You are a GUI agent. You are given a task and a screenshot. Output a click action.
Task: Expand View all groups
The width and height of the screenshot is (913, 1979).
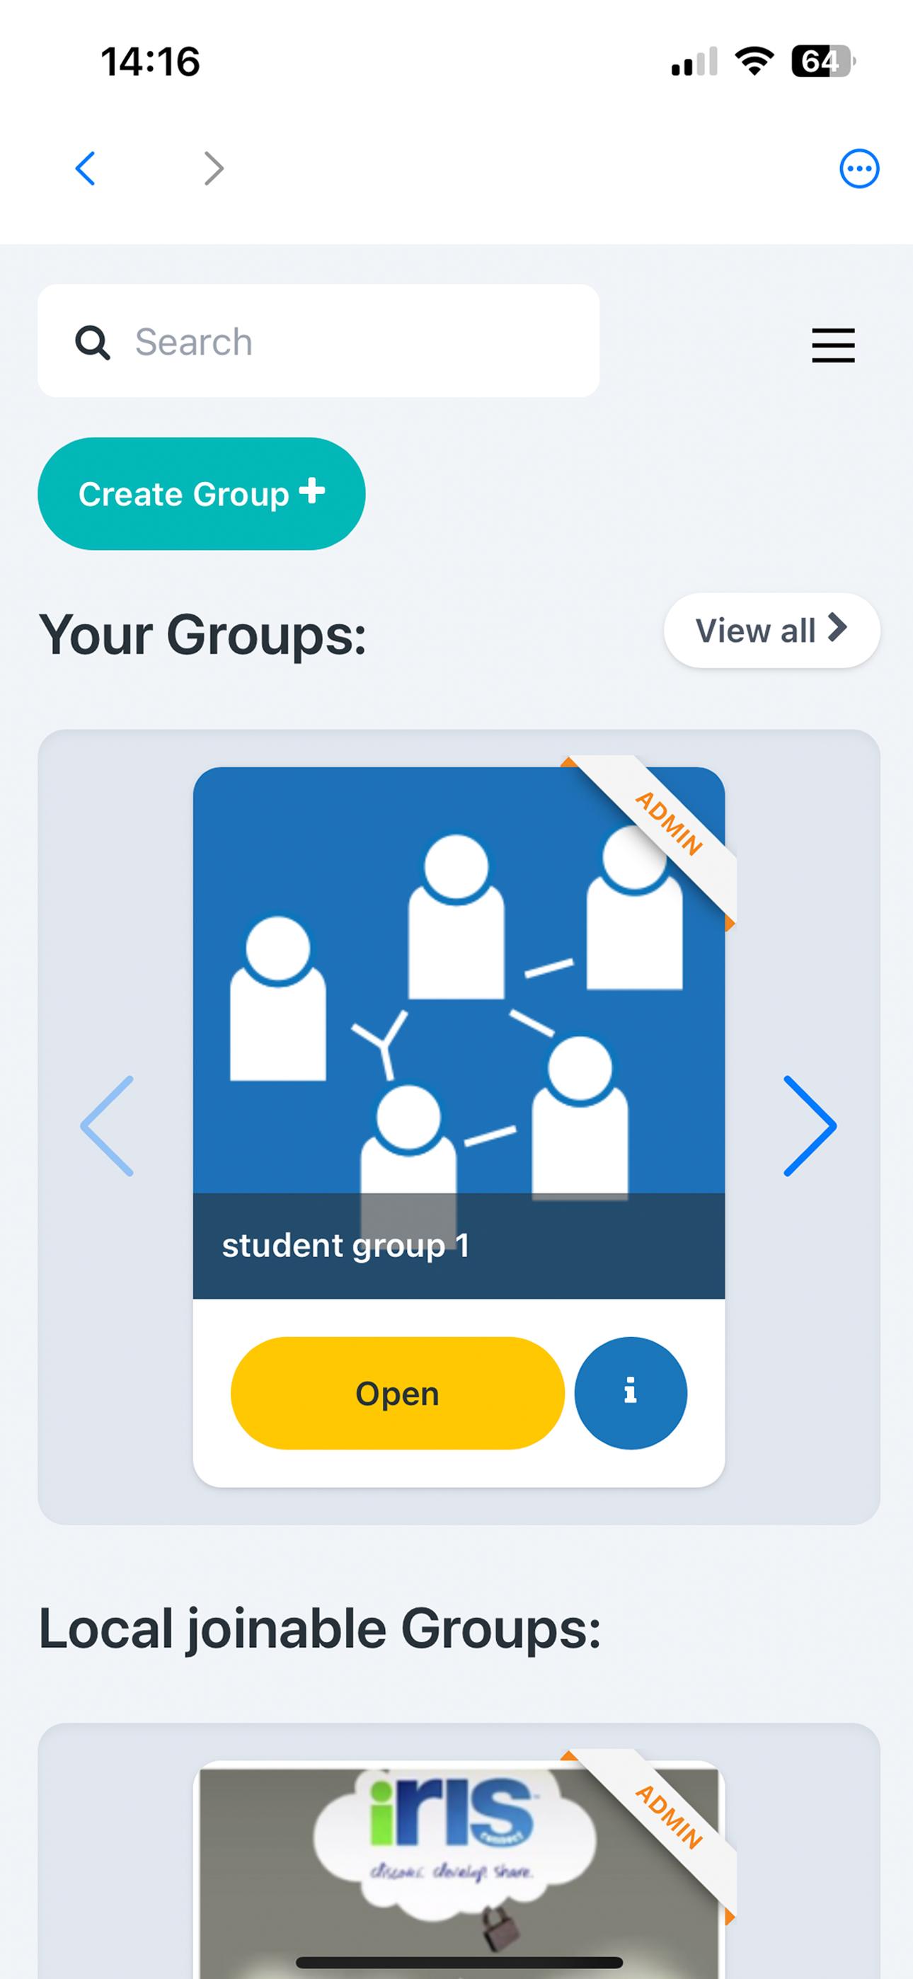coord(771,630)
